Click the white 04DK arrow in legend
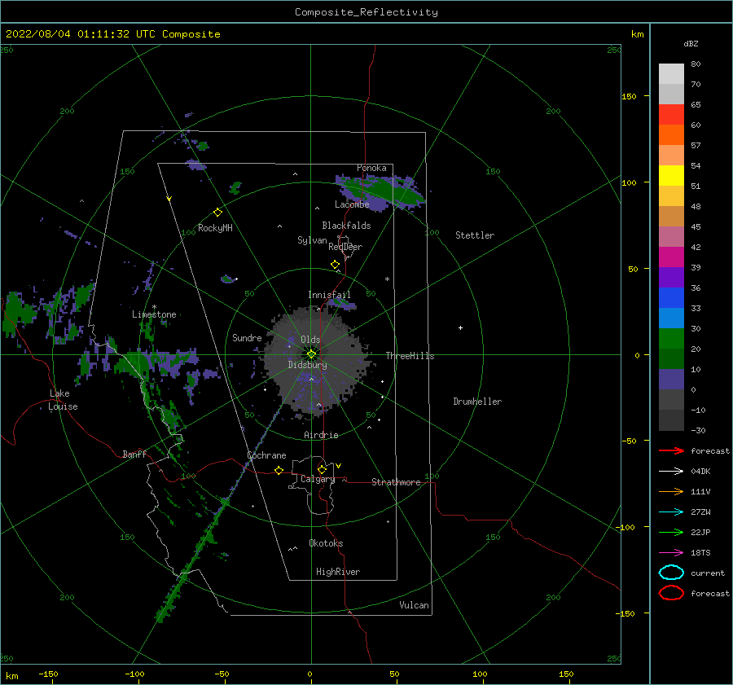Screen dimensions: 733x685 671,471
